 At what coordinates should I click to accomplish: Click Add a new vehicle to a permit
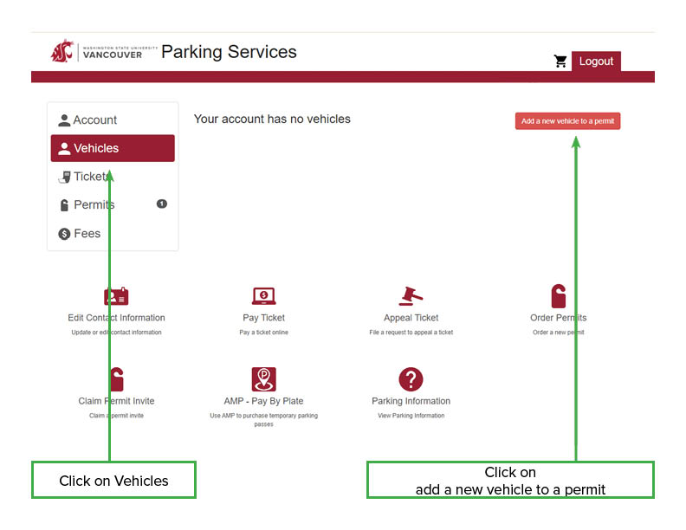(x=567, y=121)
